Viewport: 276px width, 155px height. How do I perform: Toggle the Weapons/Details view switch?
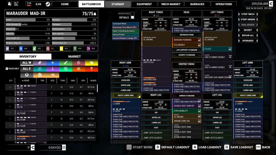pyautogui.click(x=132, y=16)
